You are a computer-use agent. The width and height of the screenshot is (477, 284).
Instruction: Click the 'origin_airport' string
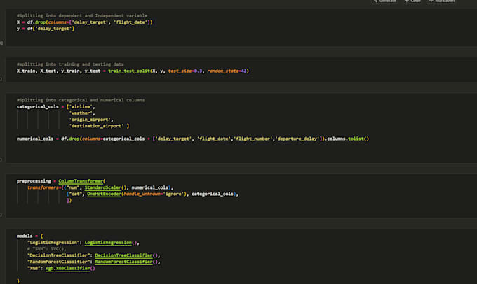90,120
